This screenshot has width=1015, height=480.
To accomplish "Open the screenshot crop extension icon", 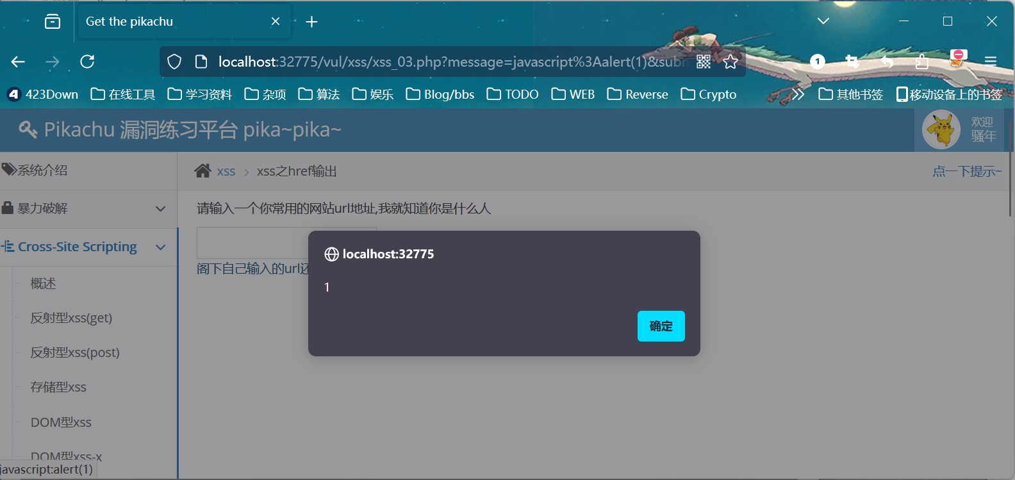I will point(852,62).
